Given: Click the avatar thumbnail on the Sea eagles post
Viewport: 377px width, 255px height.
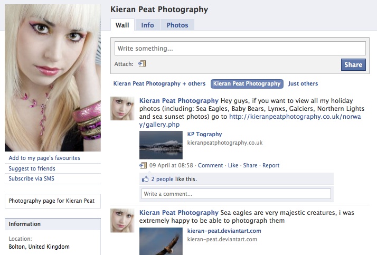Looking at the screenshot, I should 122,220.
